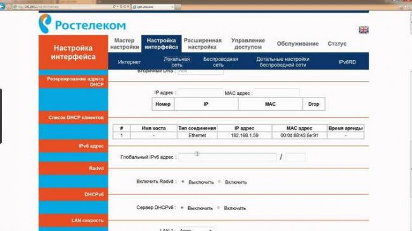412x231 pixels.
Task: Select Выключить for Включить Radvd
Action: 183,182
